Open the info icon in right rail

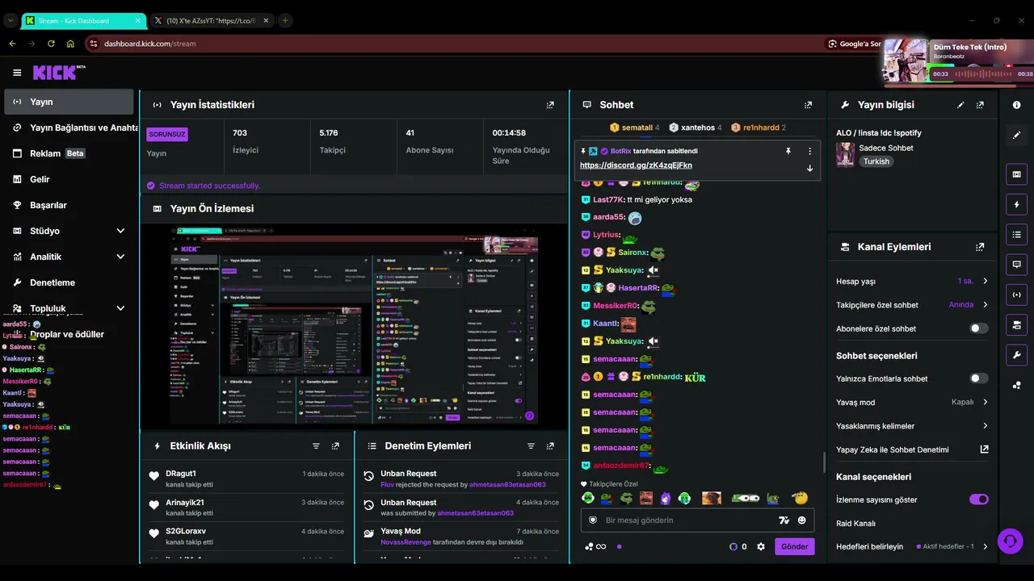(1016, 105)
